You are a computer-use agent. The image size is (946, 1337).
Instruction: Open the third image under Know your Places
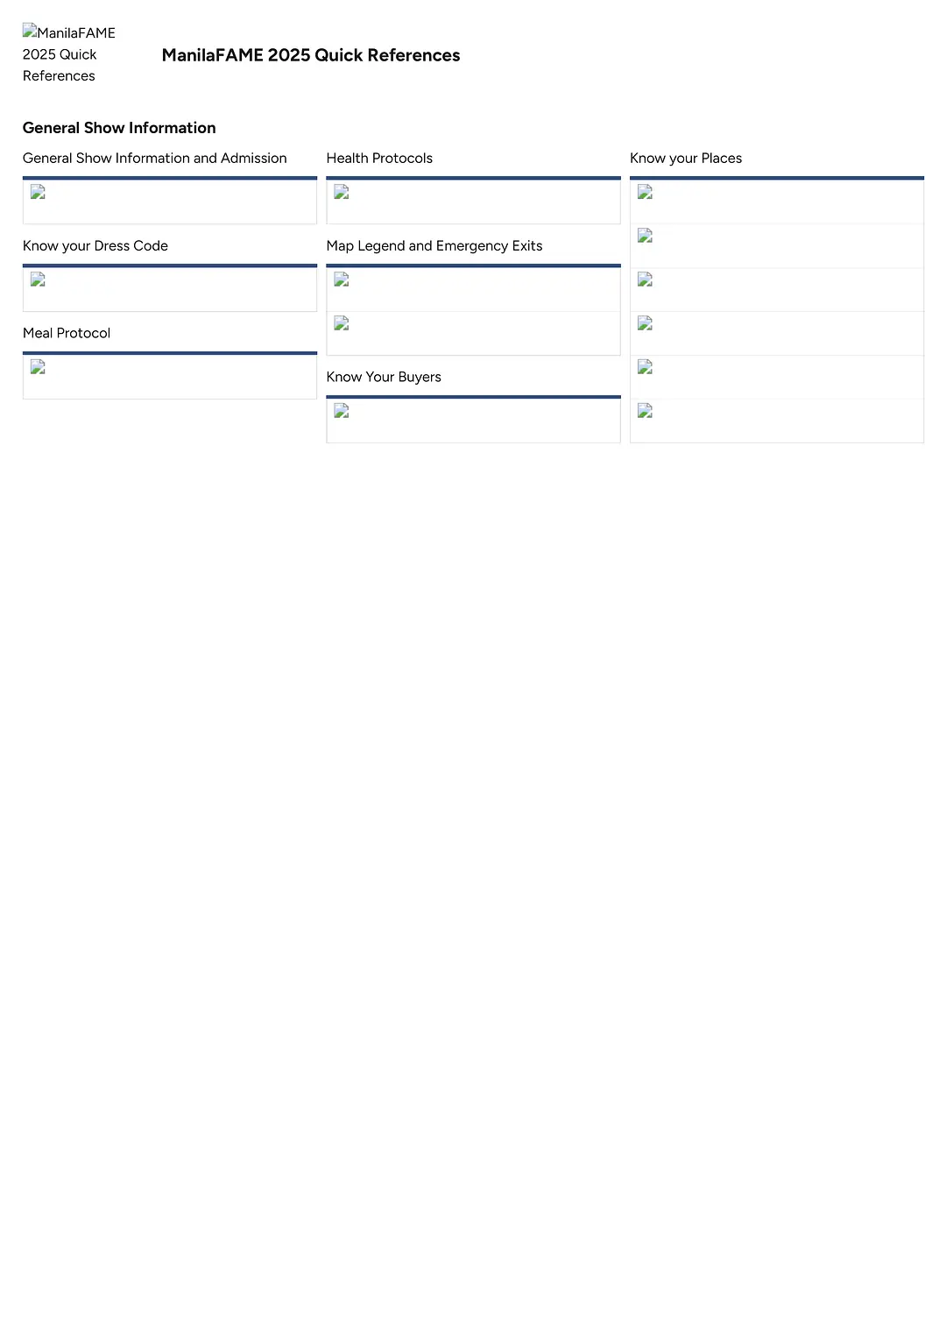(x=646, y=280)
